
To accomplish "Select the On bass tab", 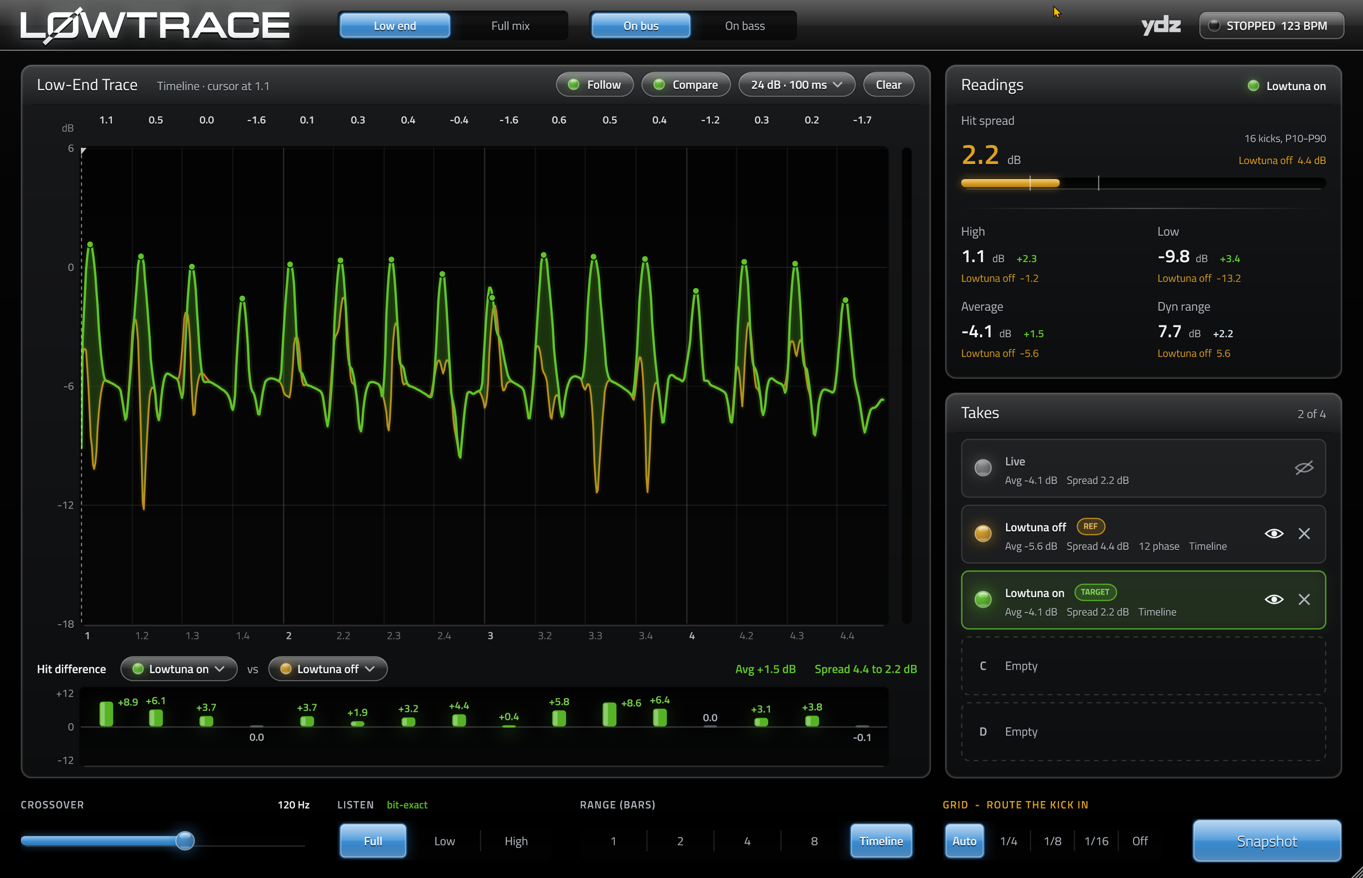I will point(744,26).
